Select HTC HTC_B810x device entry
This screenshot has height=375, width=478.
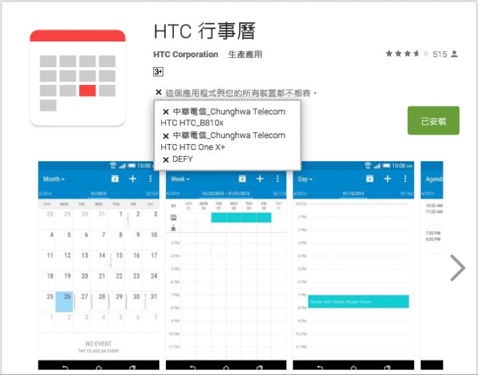coord(192,123)
